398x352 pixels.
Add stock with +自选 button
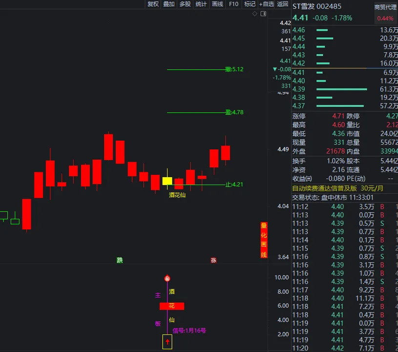click(x=267, y=4)
